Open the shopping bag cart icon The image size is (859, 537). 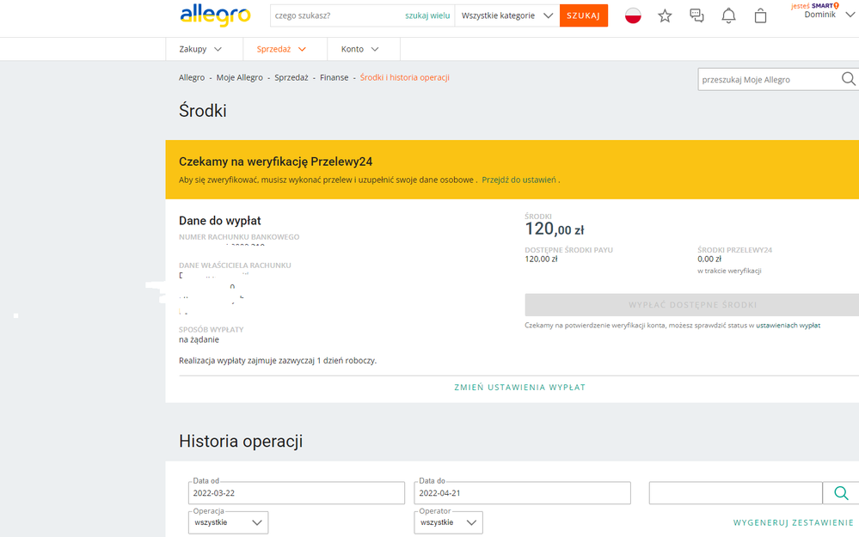pyautogui.click(x=760, y=15)
